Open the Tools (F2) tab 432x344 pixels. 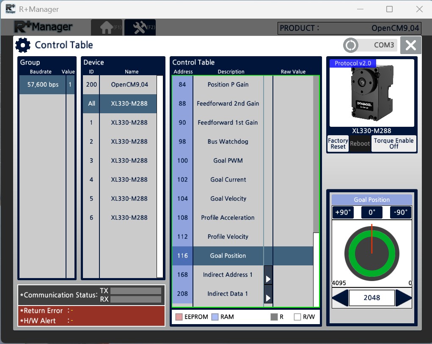point(140,27)
